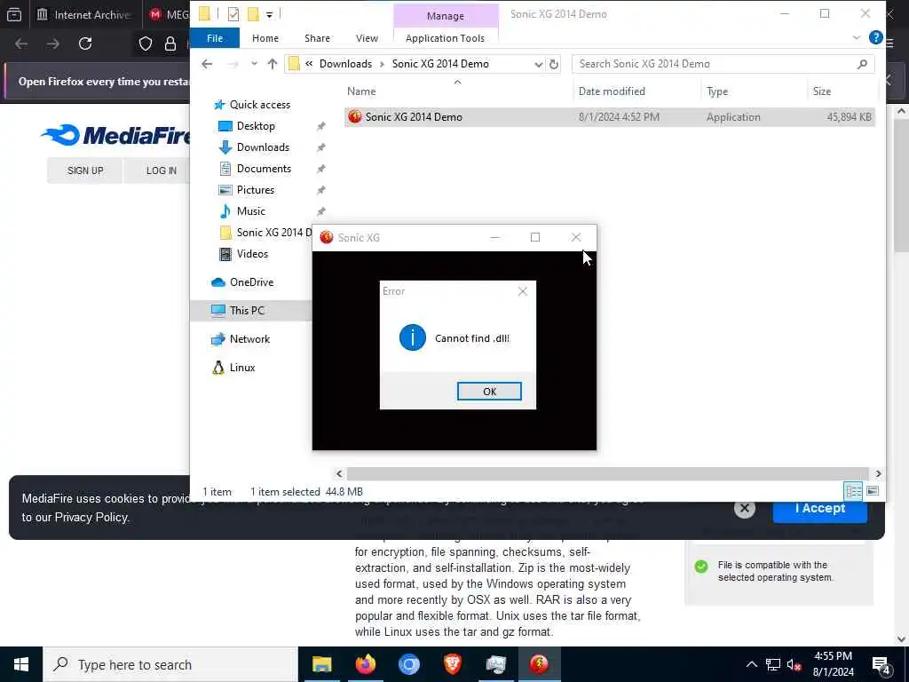Select the Manage contextual tab
The width and height of the screenshot is (909, 682).
446,16
